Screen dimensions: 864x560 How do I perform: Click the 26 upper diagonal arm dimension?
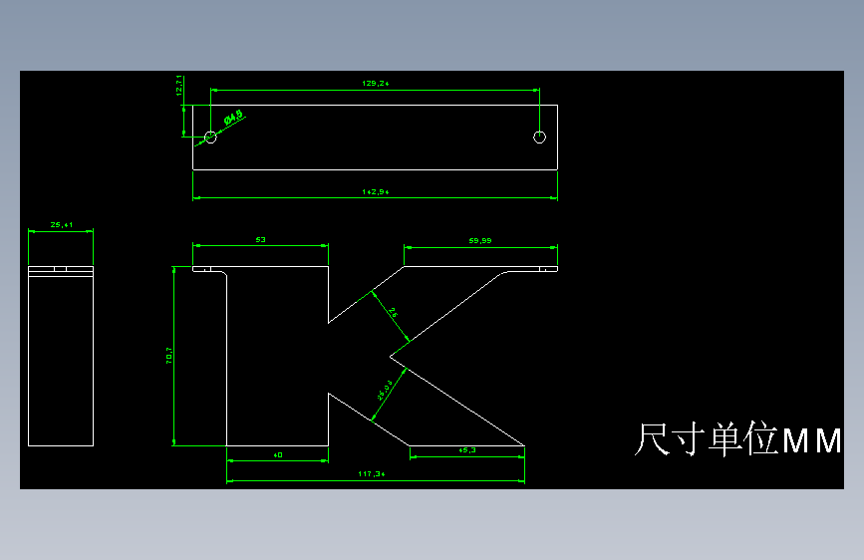click(393, 312)
